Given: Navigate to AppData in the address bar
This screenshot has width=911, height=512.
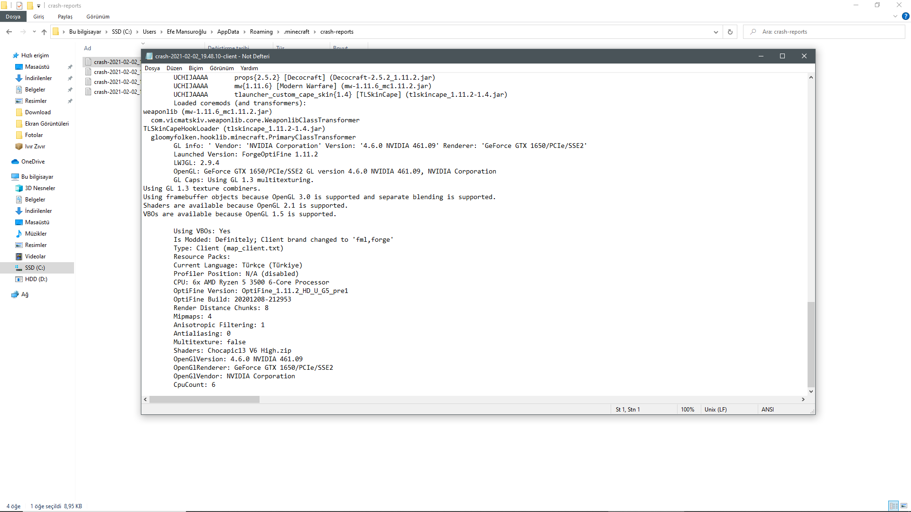Looking at the screenshot, I should pos(228,32).
